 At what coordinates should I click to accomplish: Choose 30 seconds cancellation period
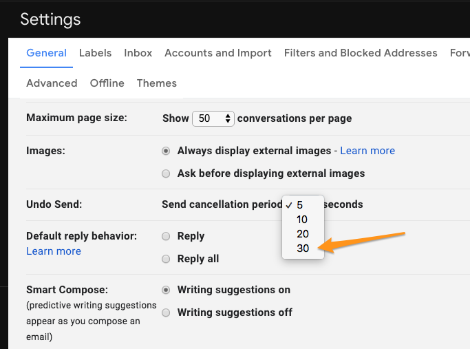[x=303, y=248]
